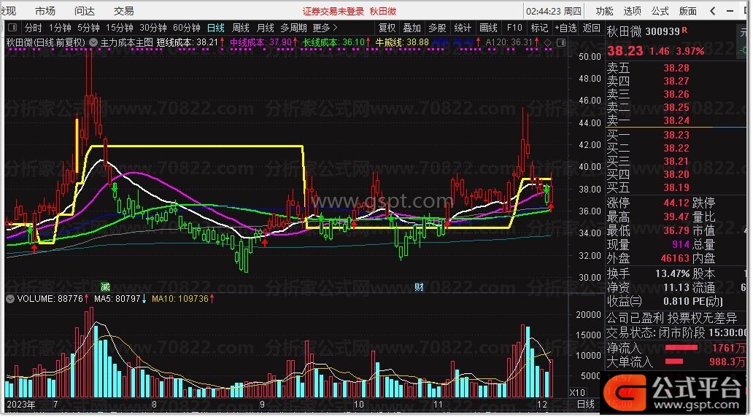This screenshot has width=753, height=417.
Task: Click the stock name 秋田微 300939
Action: [643, 31]
